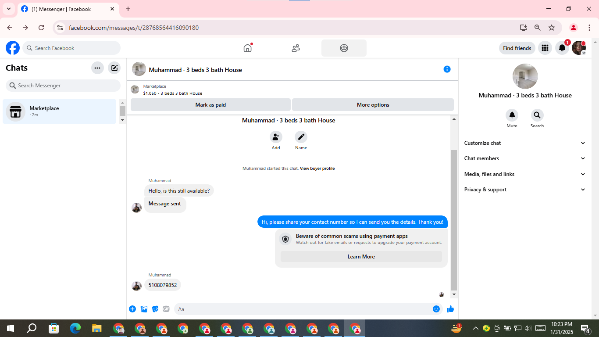Expand Media, files and links section
The image size is (599, 337).
tap(525, 174)
